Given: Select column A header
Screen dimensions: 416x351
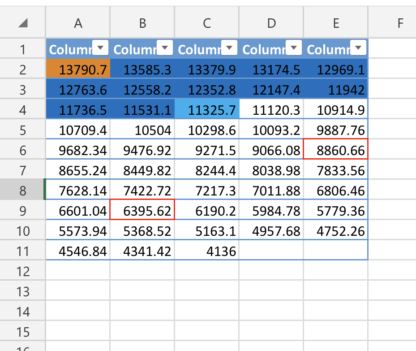Looking at the screenshot, I should click(78, 22).
